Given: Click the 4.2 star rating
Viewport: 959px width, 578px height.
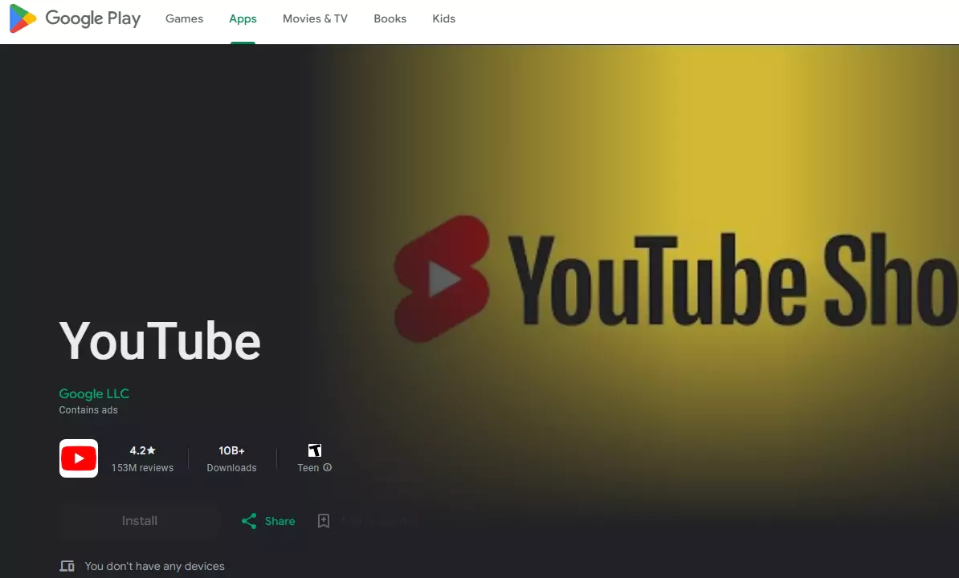Looking at the screenshot, I should [142, 450].
